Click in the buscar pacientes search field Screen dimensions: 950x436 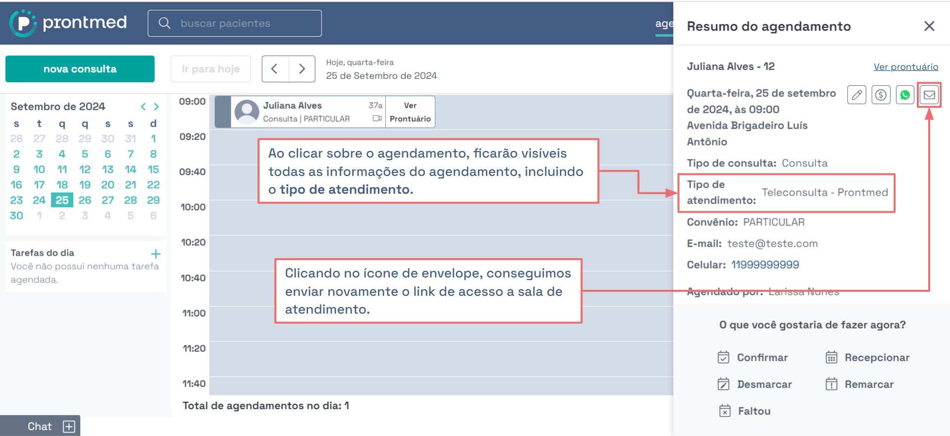(235, 23)
